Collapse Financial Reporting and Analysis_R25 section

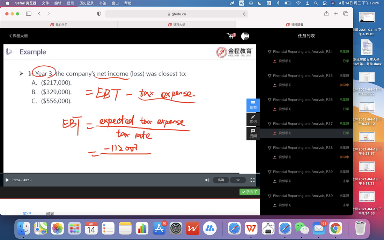point(269,76)
